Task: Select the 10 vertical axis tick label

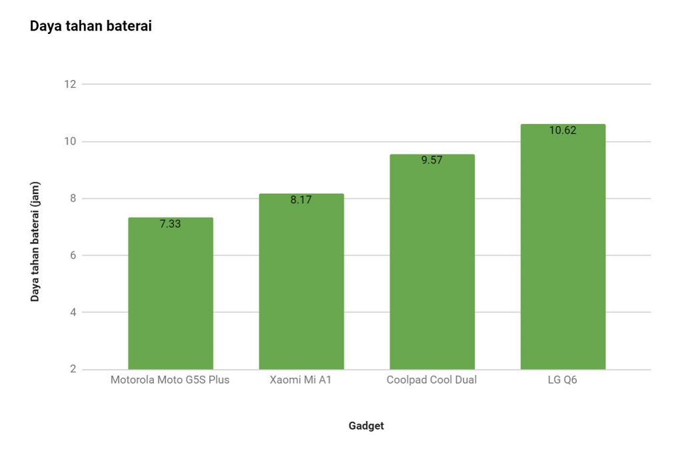Action: (x=69, y=141)
